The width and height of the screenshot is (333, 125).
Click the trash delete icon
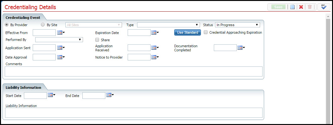pyautogui.click(x=310, y=7)
